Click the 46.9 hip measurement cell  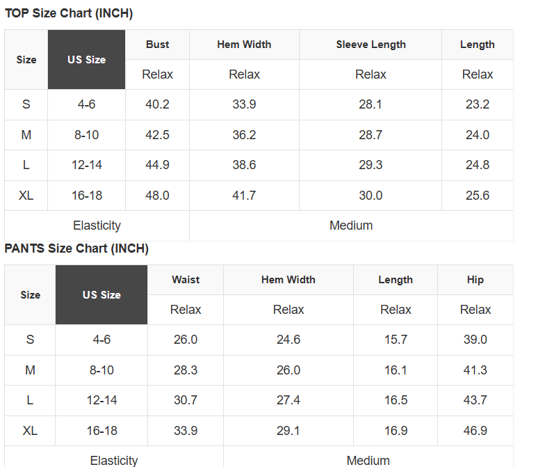[x=475, y=431]
